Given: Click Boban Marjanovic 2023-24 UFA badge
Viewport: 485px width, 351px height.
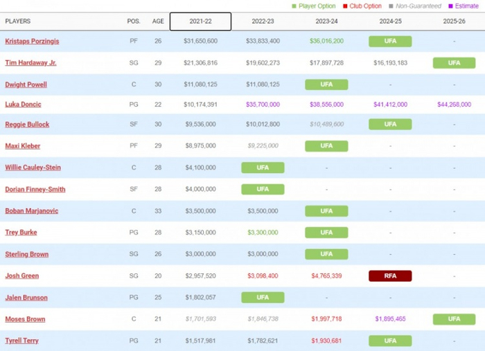Looking at the screenshot, I should pos(326,211).
